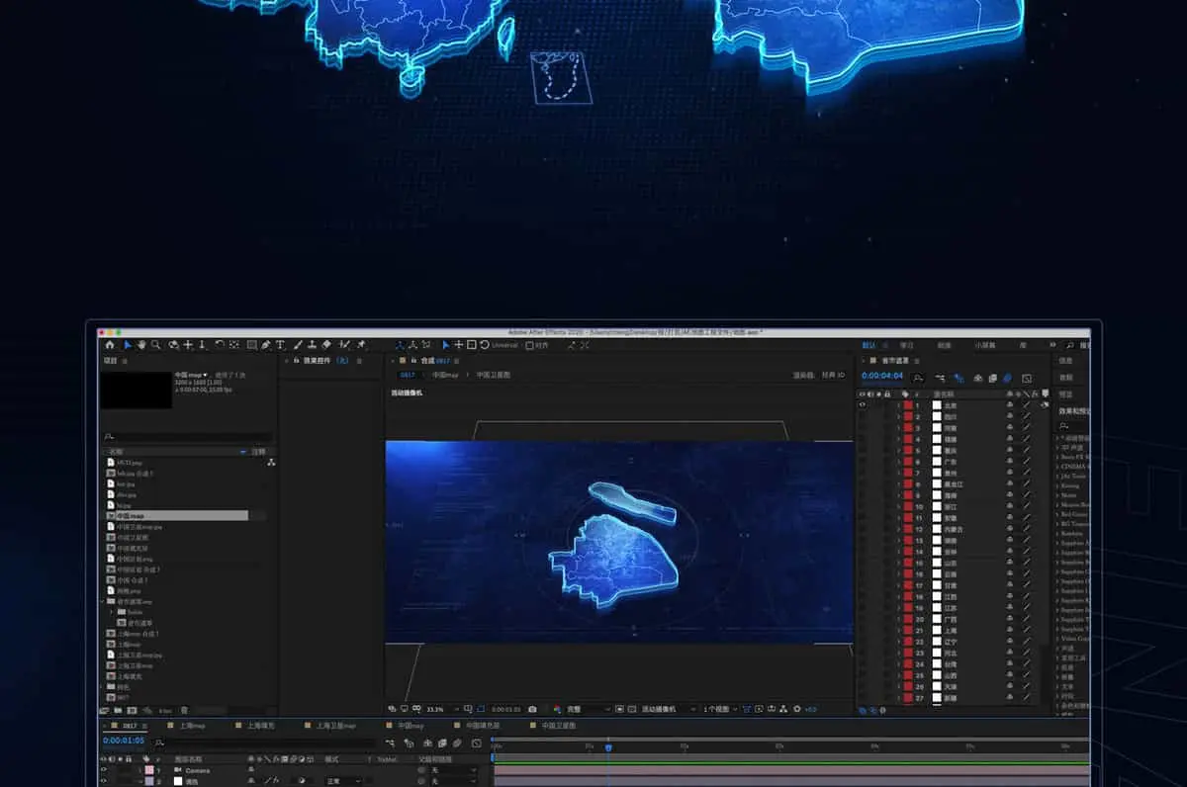Delete selected item with the trash icon
1187x787 pixels.
pos(185,710)
